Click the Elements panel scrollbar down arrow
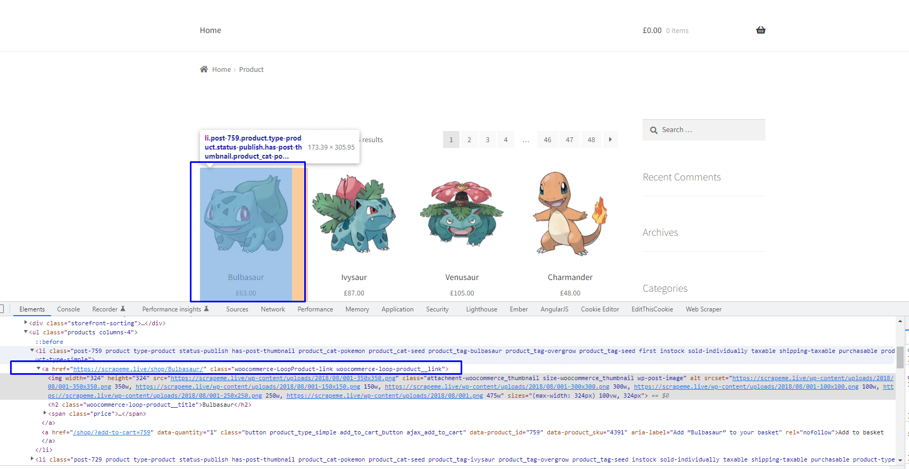Screen dimensions: 909x469 coord(900,460)
